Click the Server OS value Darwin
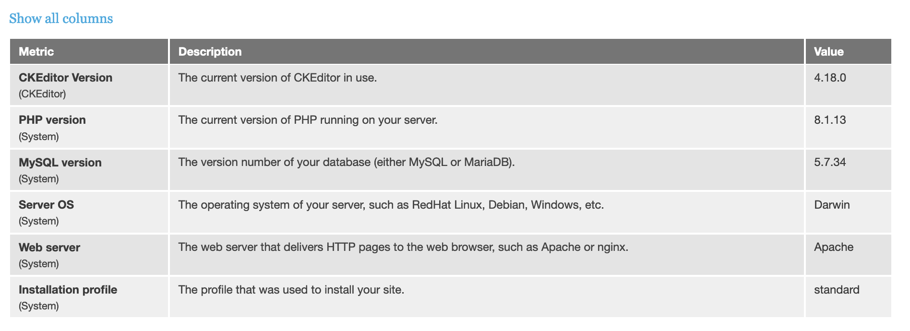The image size is (910, 331). [x=832, y=205]
